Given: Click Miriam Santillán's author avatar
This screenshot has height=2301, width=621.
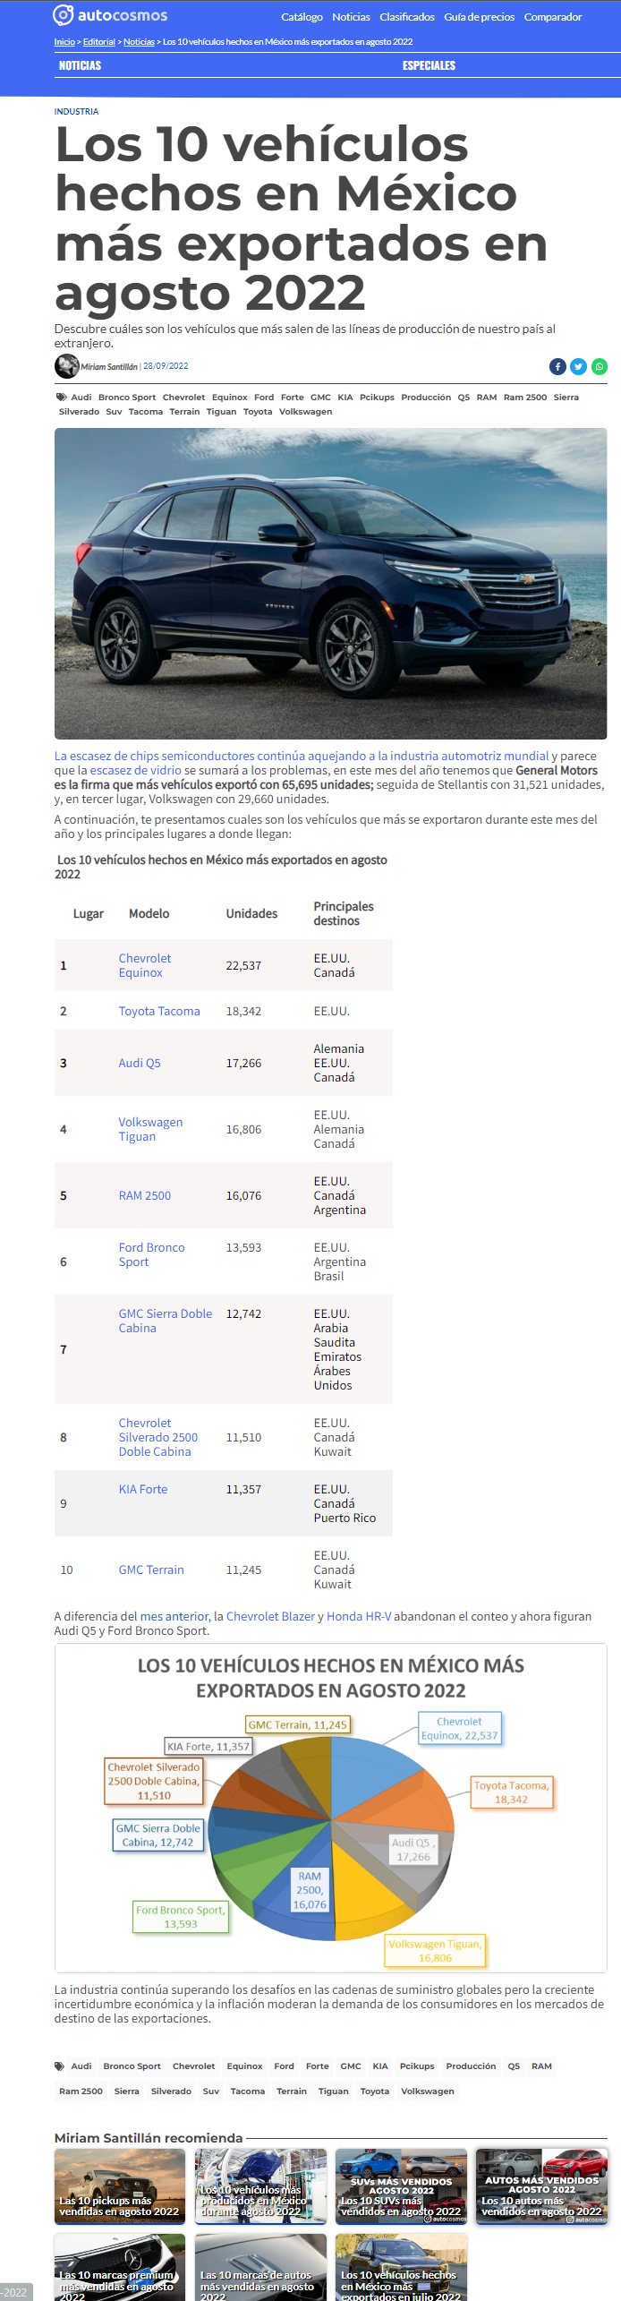Looking at the screenshot, I should tap(67, 366).
